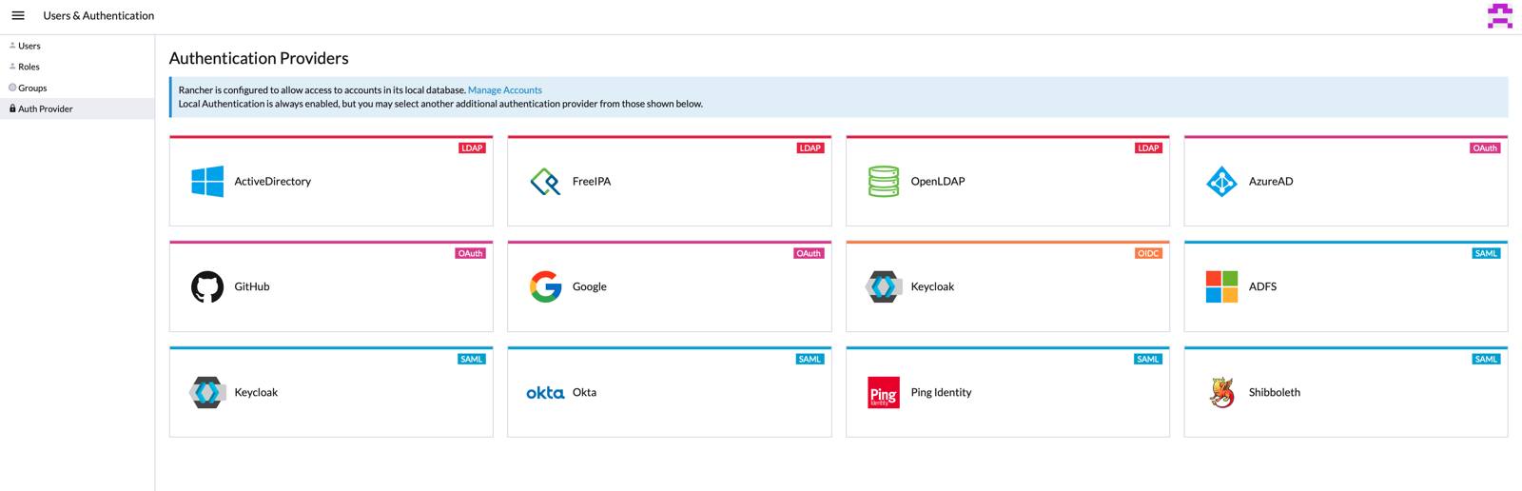Open Roles in the sidebar
This screenshot has width=1522, height=491.
coord(29,67)
